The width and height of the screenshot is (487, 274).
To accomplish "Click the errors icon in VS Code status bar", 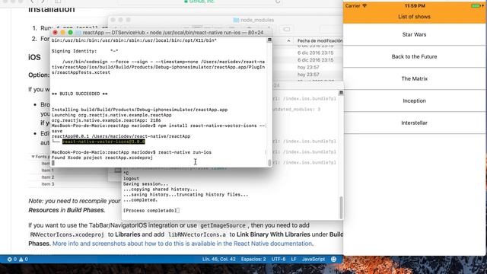I will (x=10, y=259).
